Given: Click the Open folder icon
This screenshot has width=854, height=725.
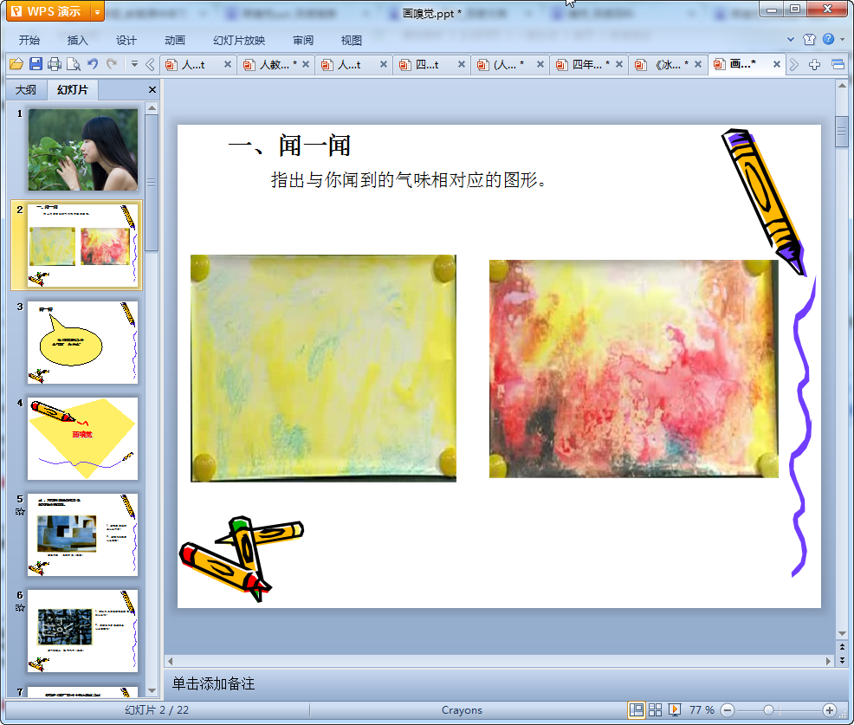Looking at the screenshot, I should (x=16, y=64).
